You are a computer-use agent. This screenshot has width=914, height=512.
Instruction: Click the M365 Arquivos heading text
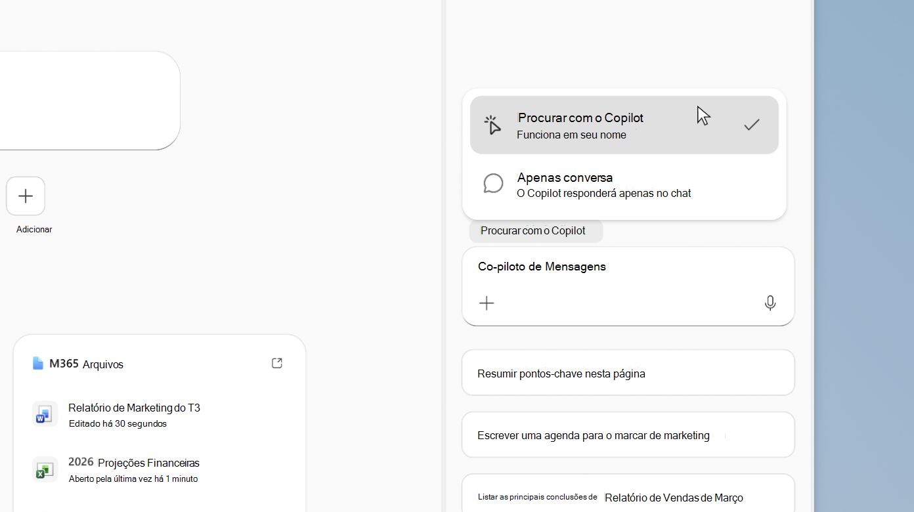(86, 364)
